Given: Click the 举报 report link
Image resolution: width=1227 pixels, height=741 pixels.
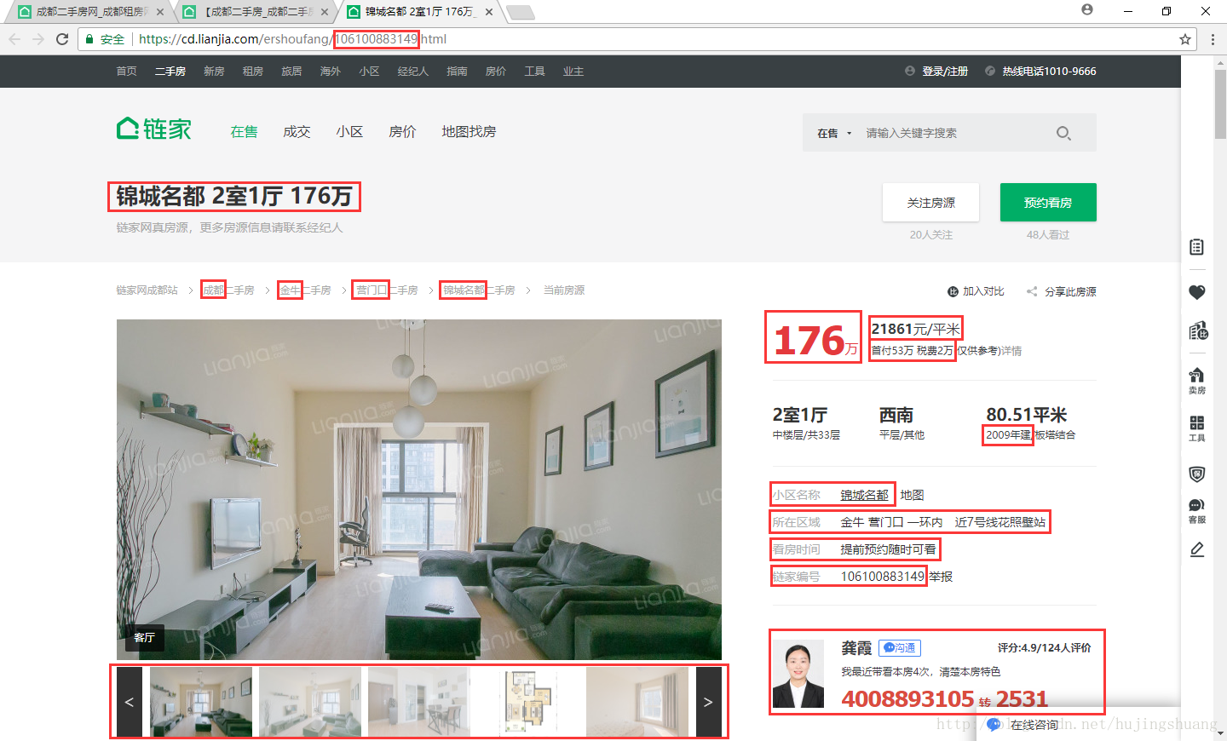Looking at the screenshot, I should (x=941, y=577).
